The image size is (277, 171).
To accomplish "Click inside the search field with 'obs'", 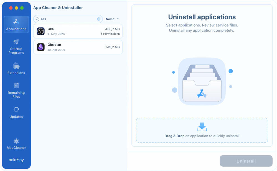I will point(68,19).
